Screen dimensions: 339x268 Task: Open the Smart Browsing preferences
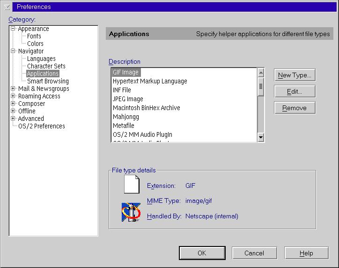tap(48, 81)
